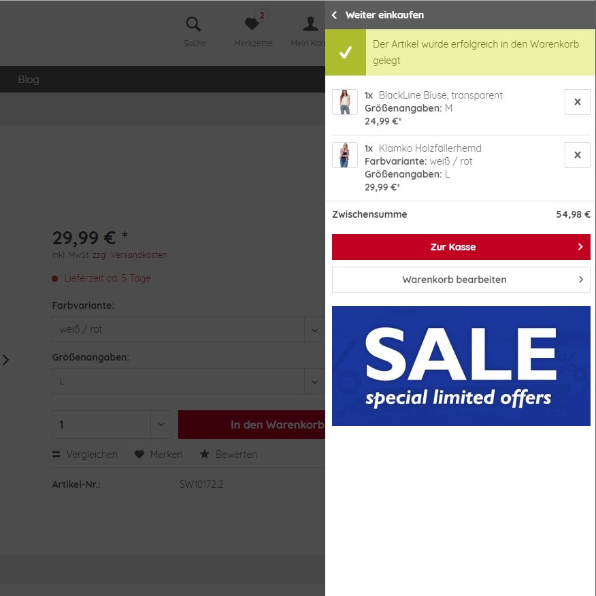Click the In den Warenkorb button
The height and width of the screenshot is (596, 596).
(x=252, y=424)
